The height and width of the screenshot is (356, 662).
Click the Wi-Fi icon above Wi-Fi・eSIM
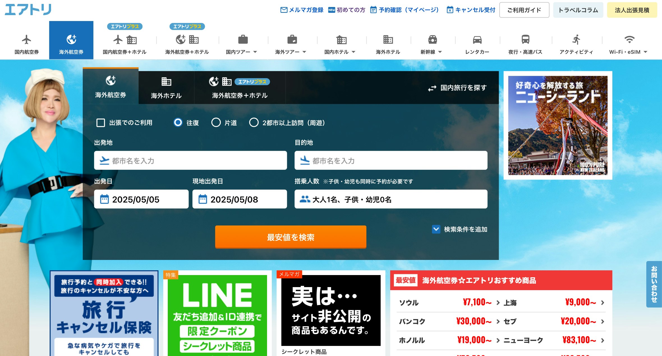(629, 39)
